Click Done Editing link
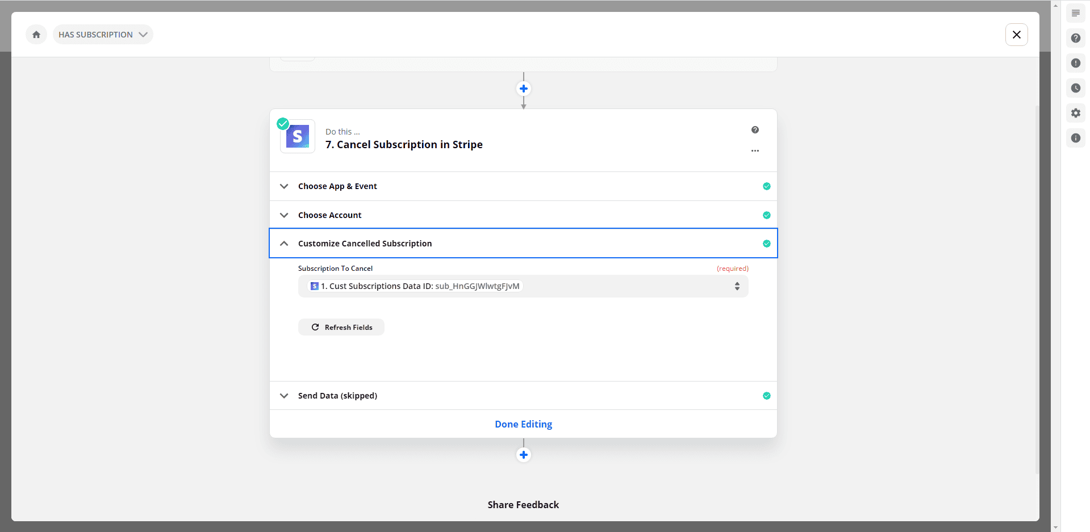Image resolution: width=1090 pixels, height=532 pixels. coord(523,424)
